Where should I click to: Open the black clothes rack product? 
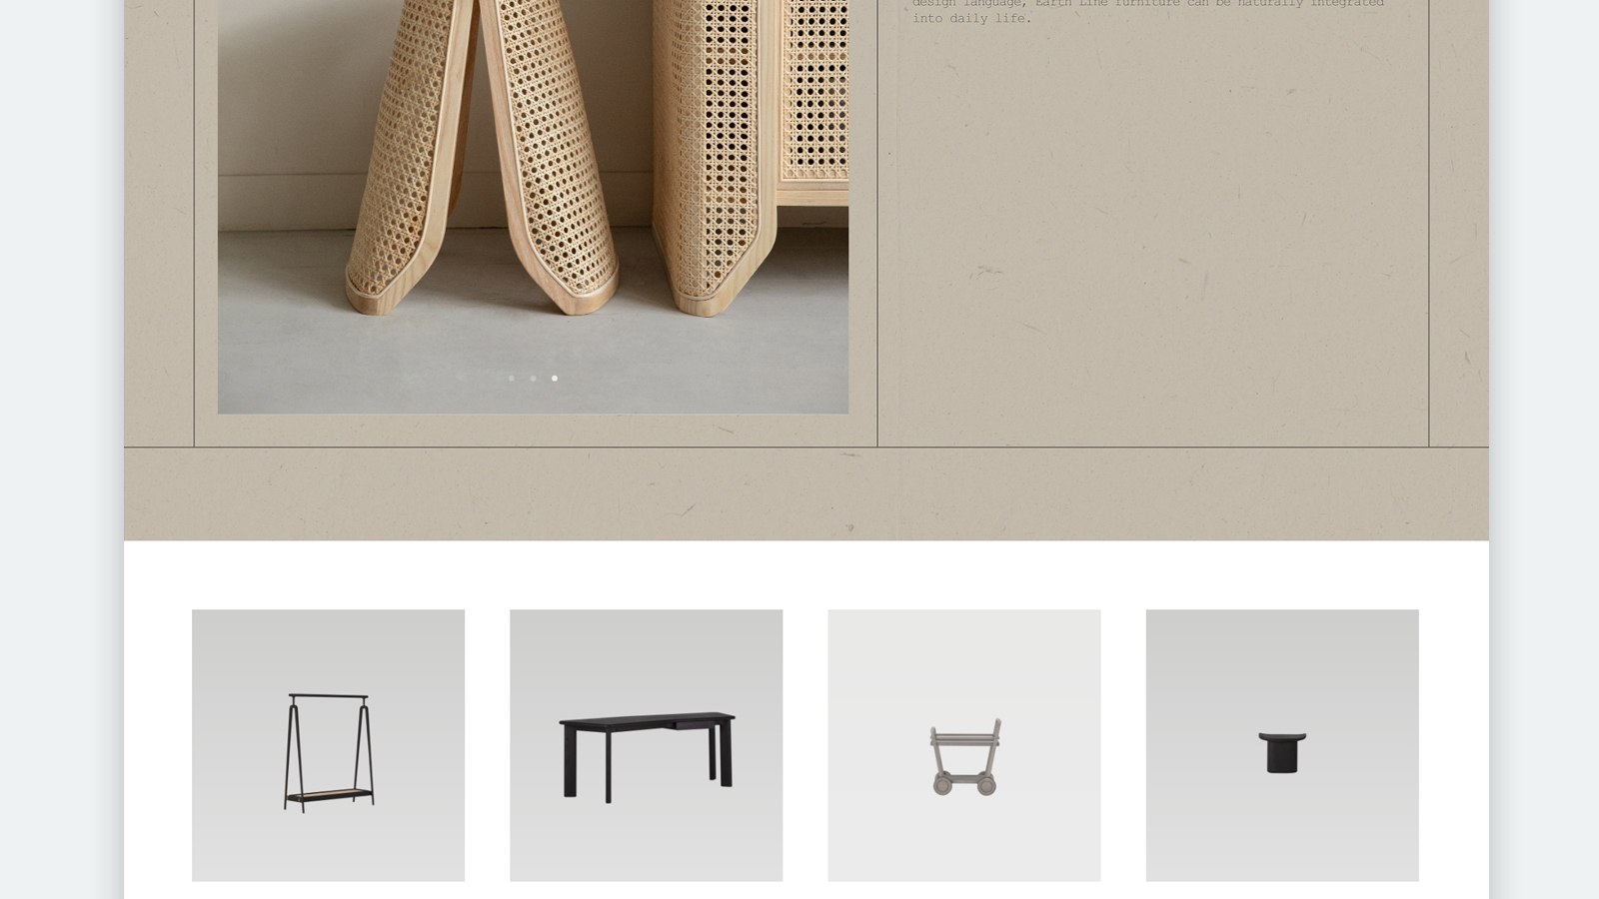[x=328, y=745]
